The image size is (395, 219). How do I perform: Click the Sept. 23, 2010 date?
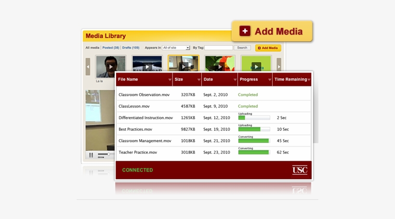click(217, 152)
